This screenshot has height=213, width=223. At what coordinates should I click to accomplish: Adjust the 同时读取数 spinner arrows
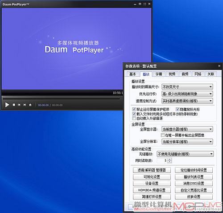(169, 160)
